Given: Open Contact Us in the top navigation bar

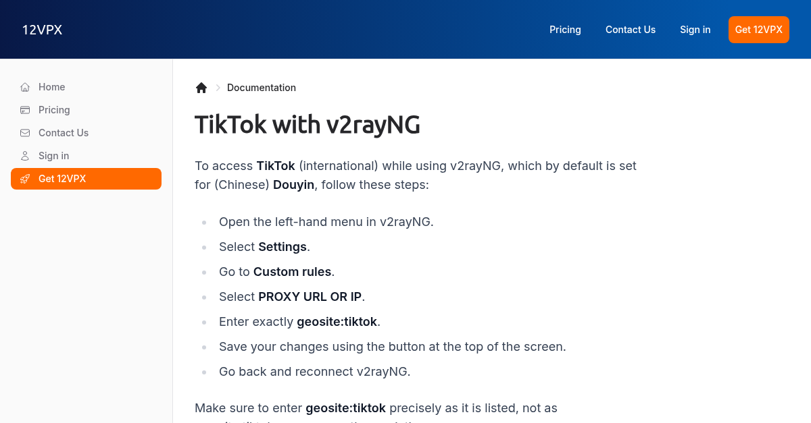Looking at the screenshot, I should tap(631, 30).
